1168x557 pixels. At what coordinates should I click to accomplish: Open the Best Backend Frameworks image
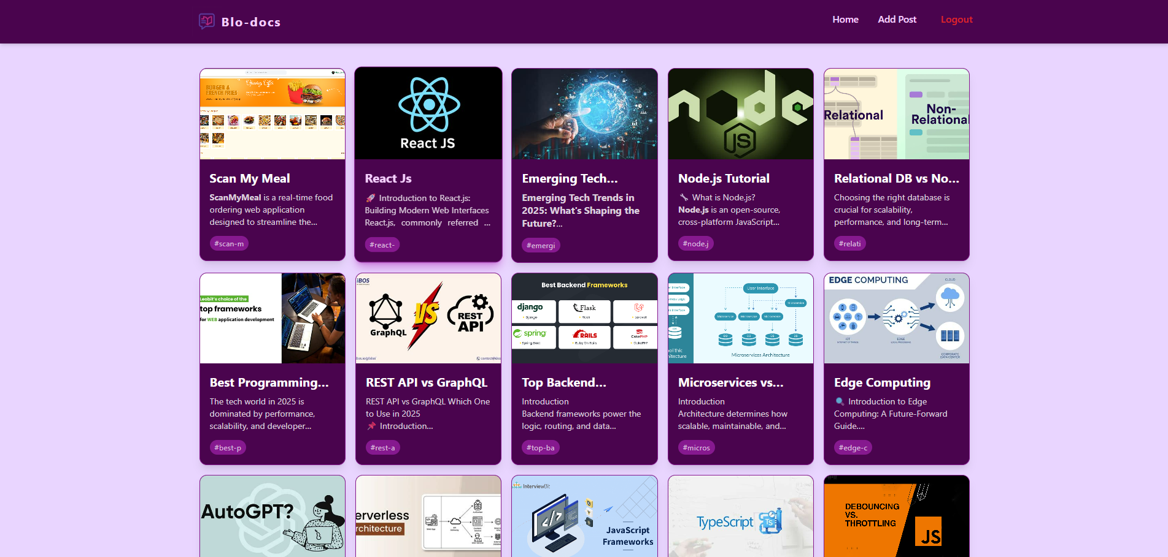(584, 318)
